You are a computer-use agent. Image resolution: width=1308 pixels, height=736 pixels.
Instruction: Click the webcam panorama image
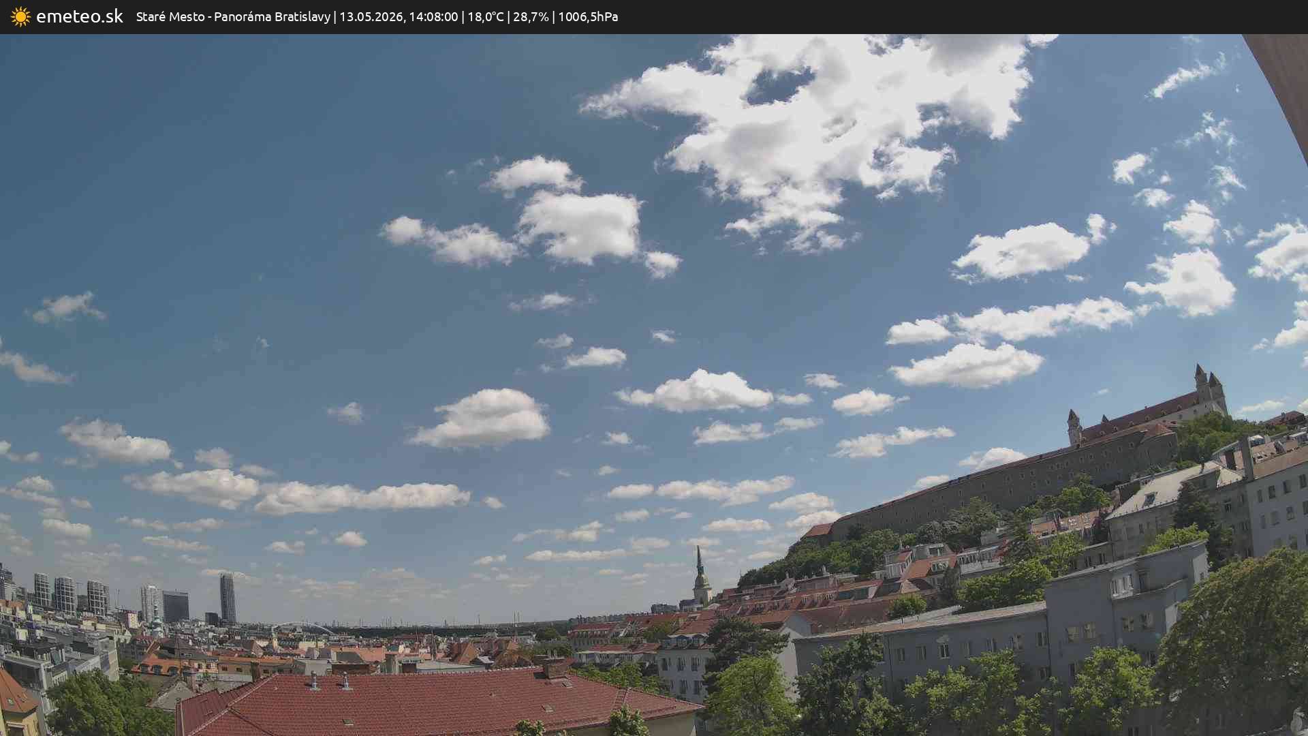click(654, 385)
